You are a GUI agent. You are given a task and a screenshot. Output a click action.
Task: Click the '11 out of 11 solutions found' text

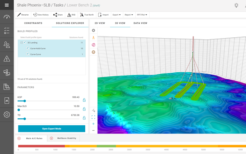point(30,79)
